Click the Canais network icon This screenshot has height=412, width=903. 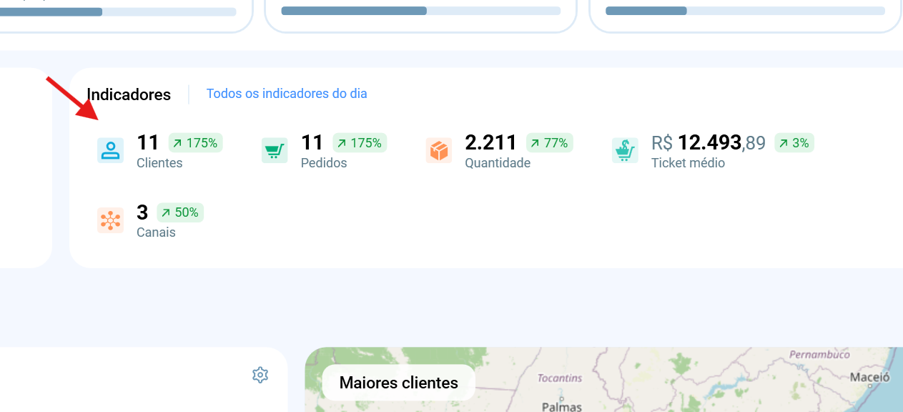(110, 220)
